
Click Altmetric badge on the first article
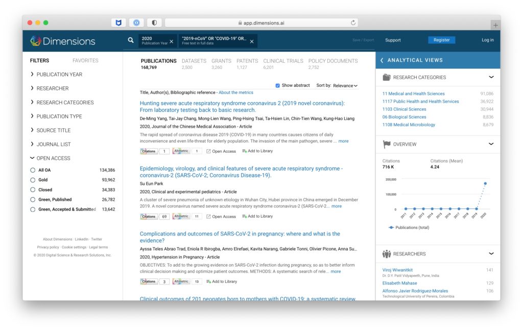(x=181, y=151)
